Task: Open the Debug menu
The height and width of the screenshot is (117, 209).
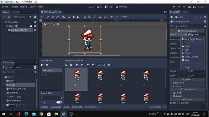Action: [24, 6]
